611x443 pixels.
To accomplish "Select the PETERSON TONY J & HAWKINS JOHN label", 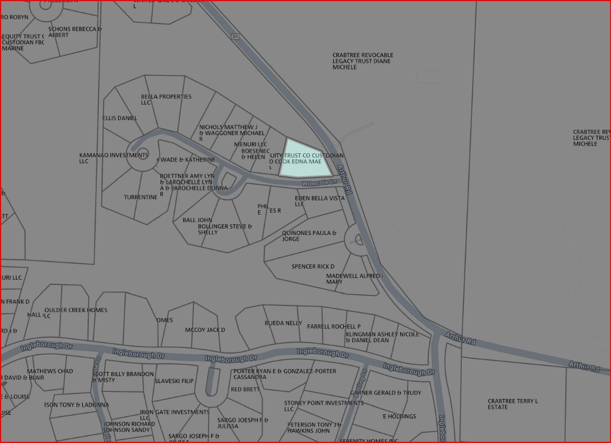I will 314,428.
